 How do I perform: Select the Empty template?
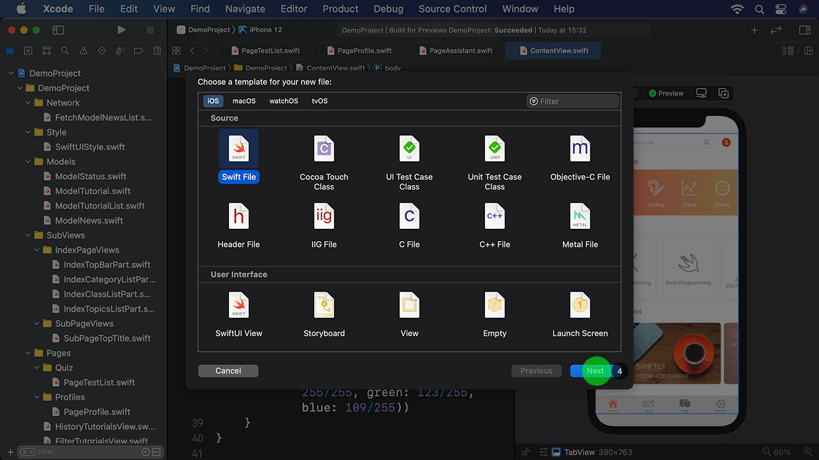point(495,315)
